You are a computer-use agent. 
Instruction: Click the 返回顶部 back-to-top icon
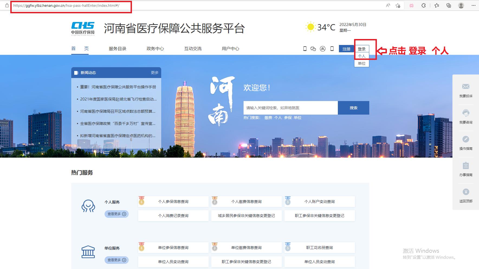coord(466,192)
